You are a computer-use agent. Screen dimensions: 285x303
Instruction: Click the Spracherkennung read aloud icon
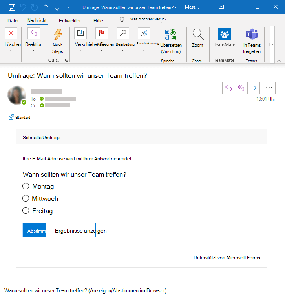(144, 33)
